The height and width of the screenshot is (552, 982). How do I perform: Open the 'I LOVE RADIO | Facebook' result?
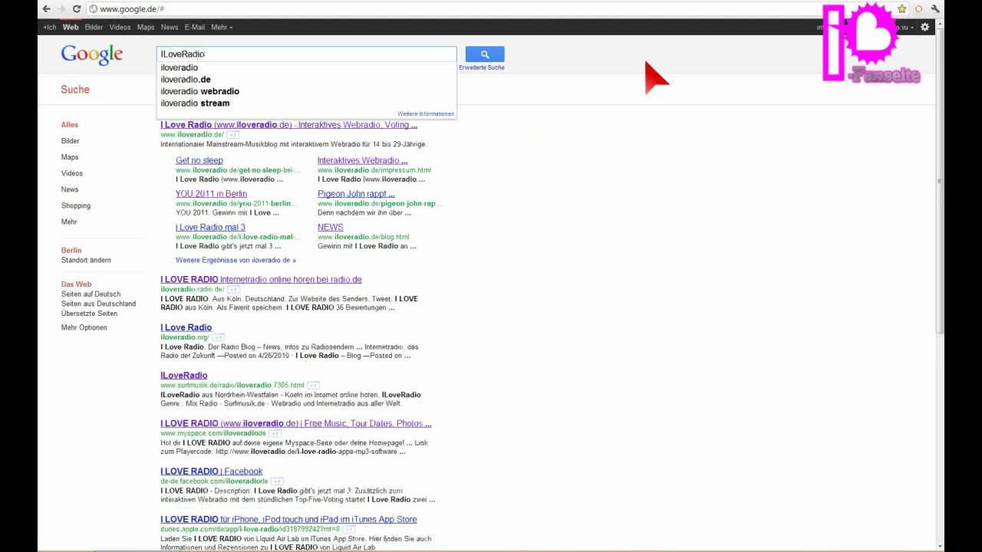pyautogui.click(x=212, y=472)
